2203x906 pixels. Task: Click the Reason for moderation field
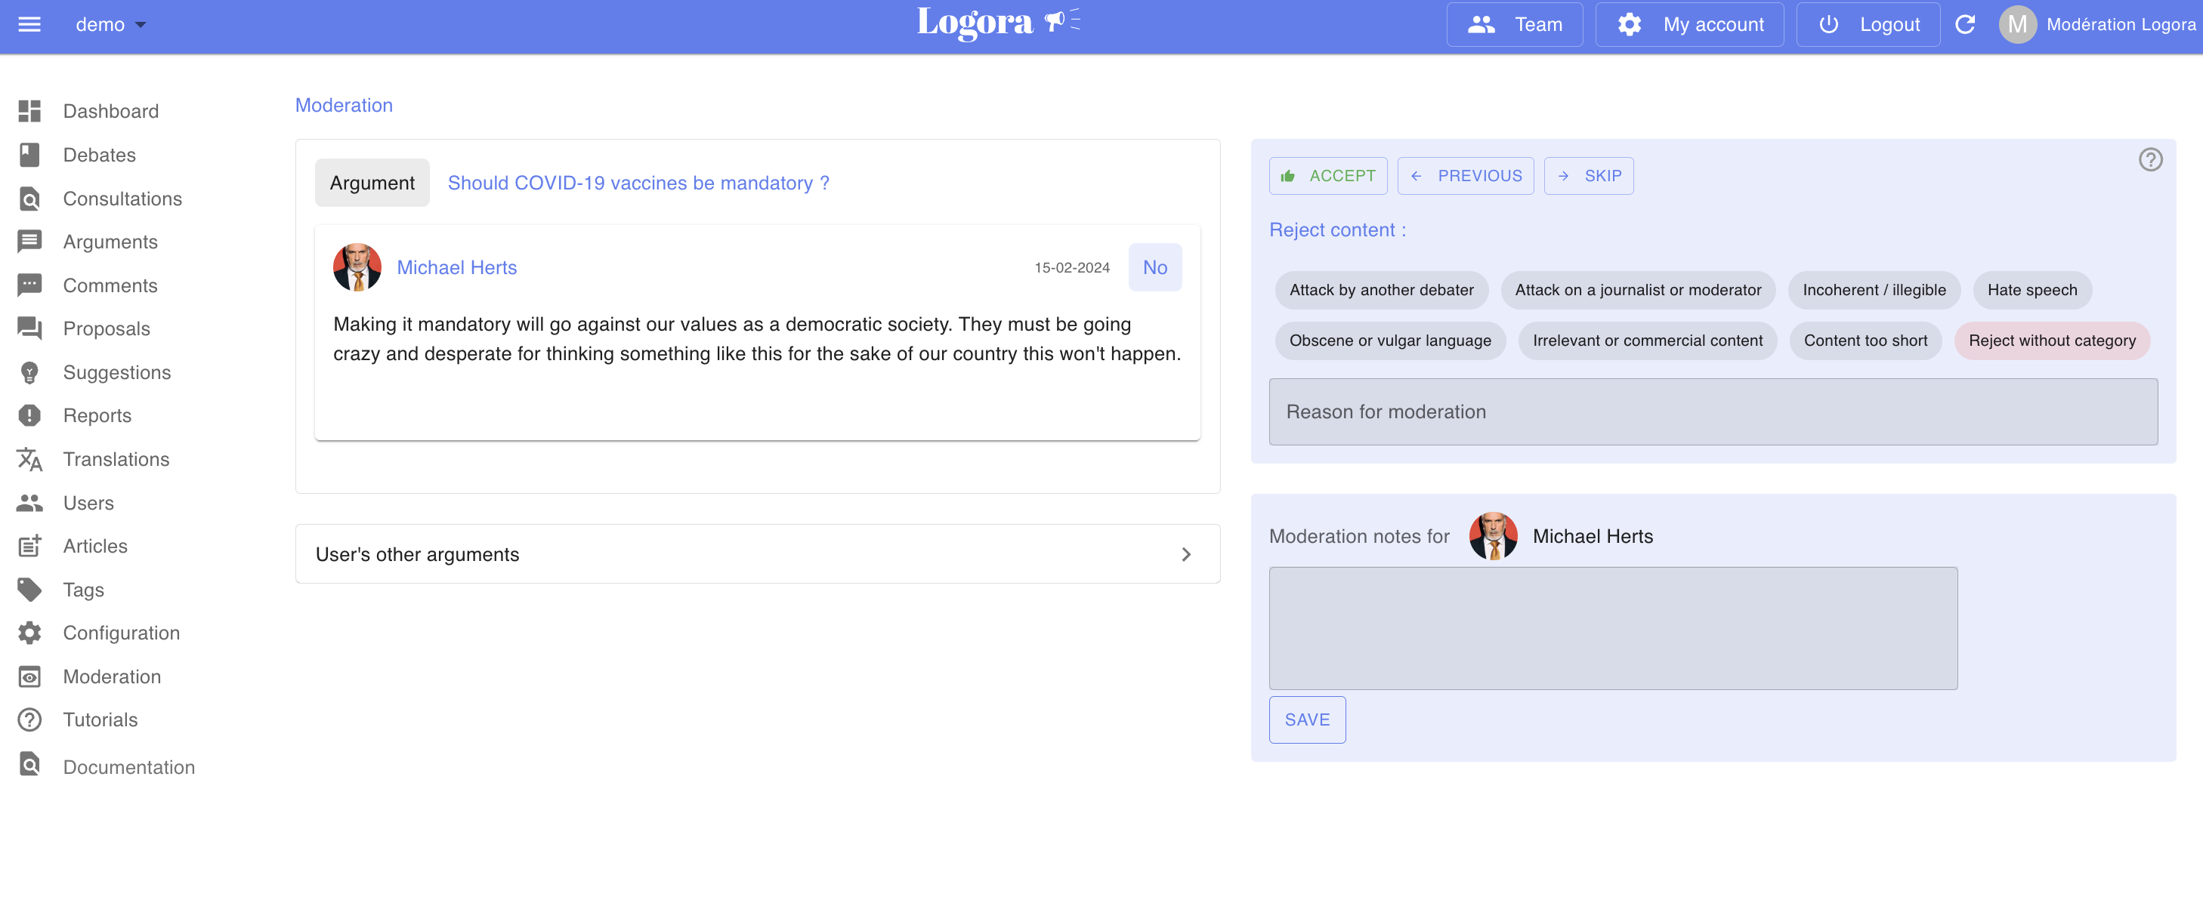coord(1713,412)
